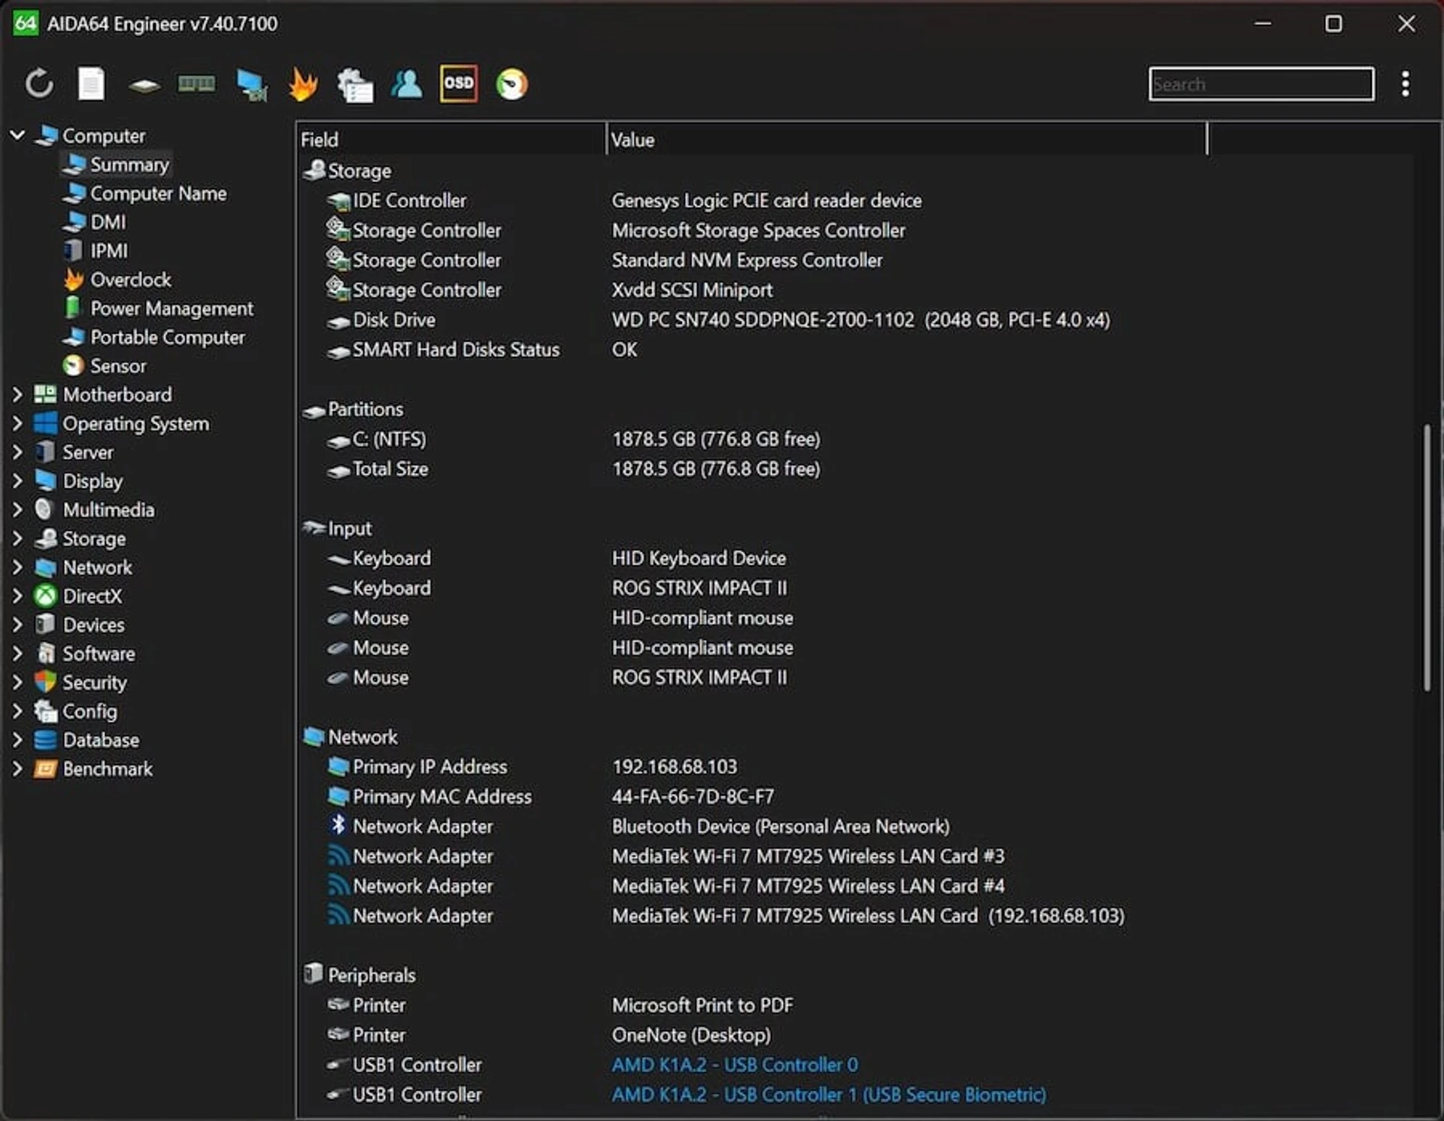
Task: Expand the DirectX tree node
Action: coord(17,595)
